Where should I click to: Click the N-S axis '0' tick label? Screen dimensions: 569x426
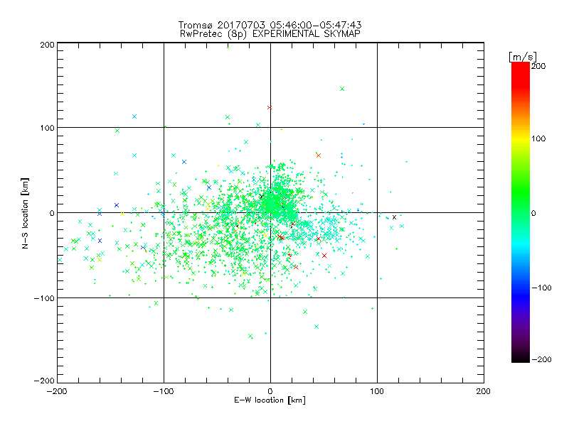[52, 213]
